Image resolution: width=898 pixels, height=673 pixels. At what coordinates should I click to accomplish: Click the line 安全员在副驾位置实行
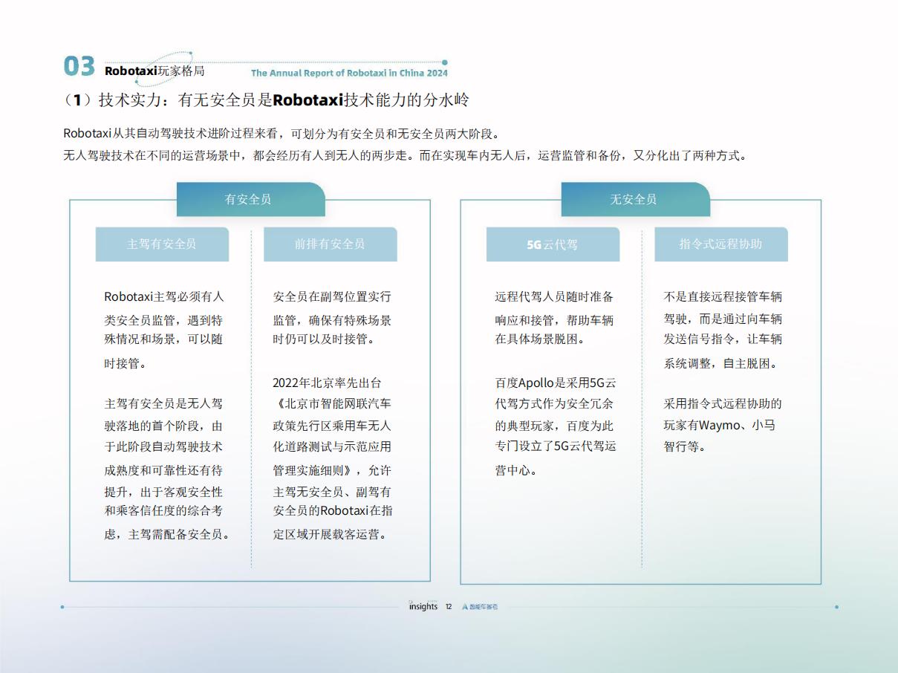332,297
